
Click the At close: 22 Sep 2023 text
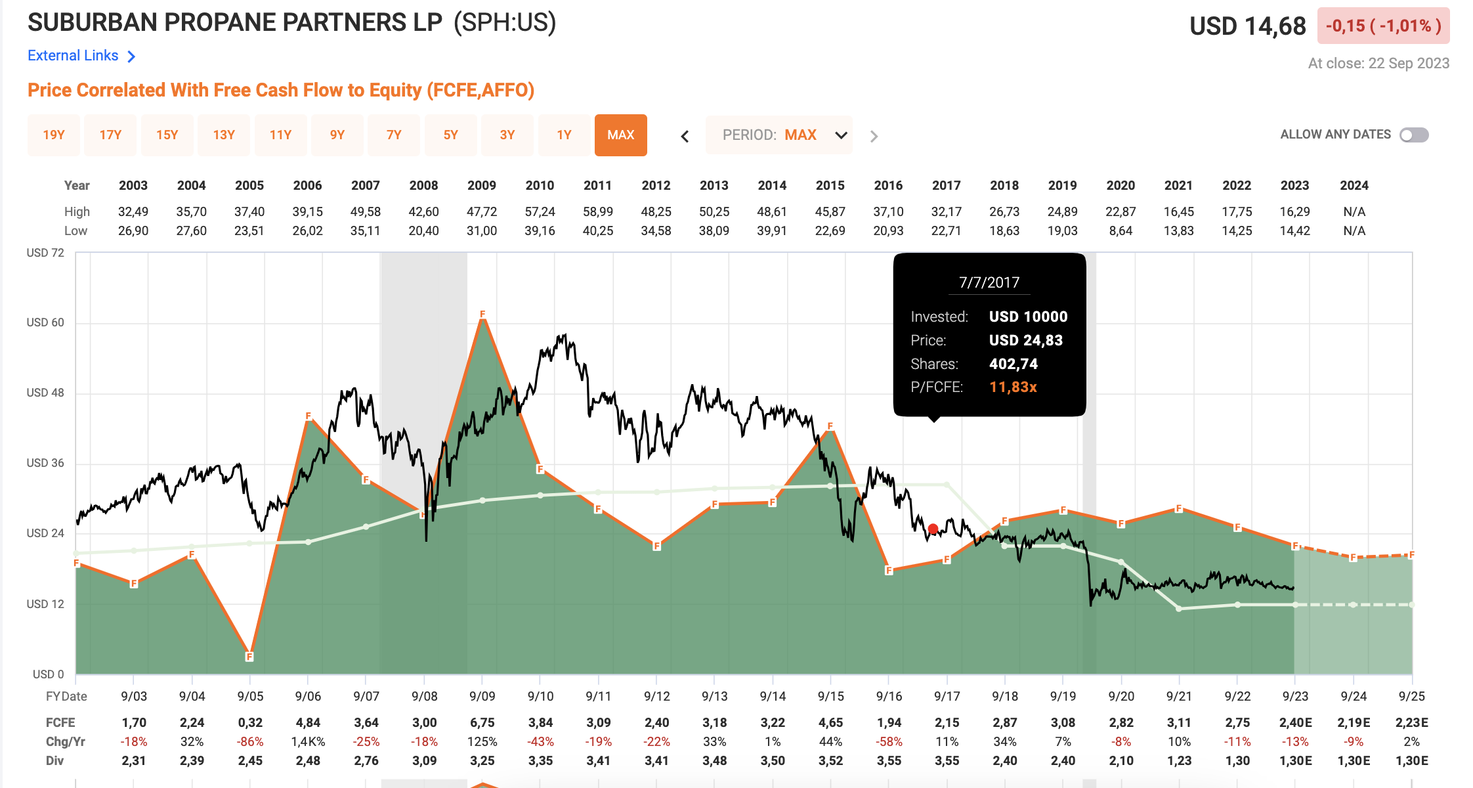[1378, 64]
